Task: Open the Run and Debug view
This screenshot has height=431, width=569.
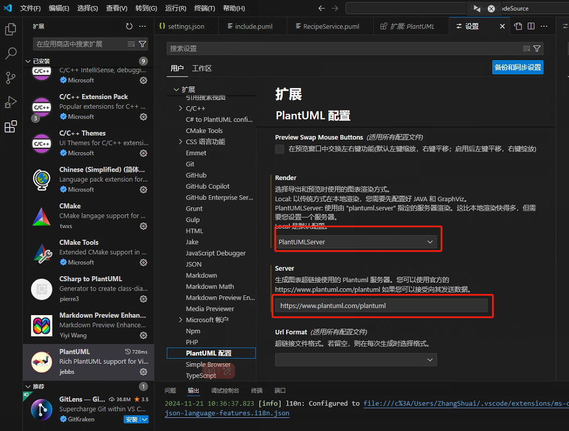Action: 10,102
